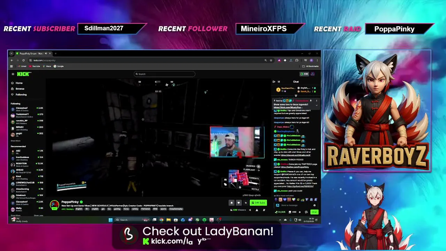The height and width of the screenshot is (251, 446).
Task: Open user avatar menu in Kick header
Action: pos(313,74)
